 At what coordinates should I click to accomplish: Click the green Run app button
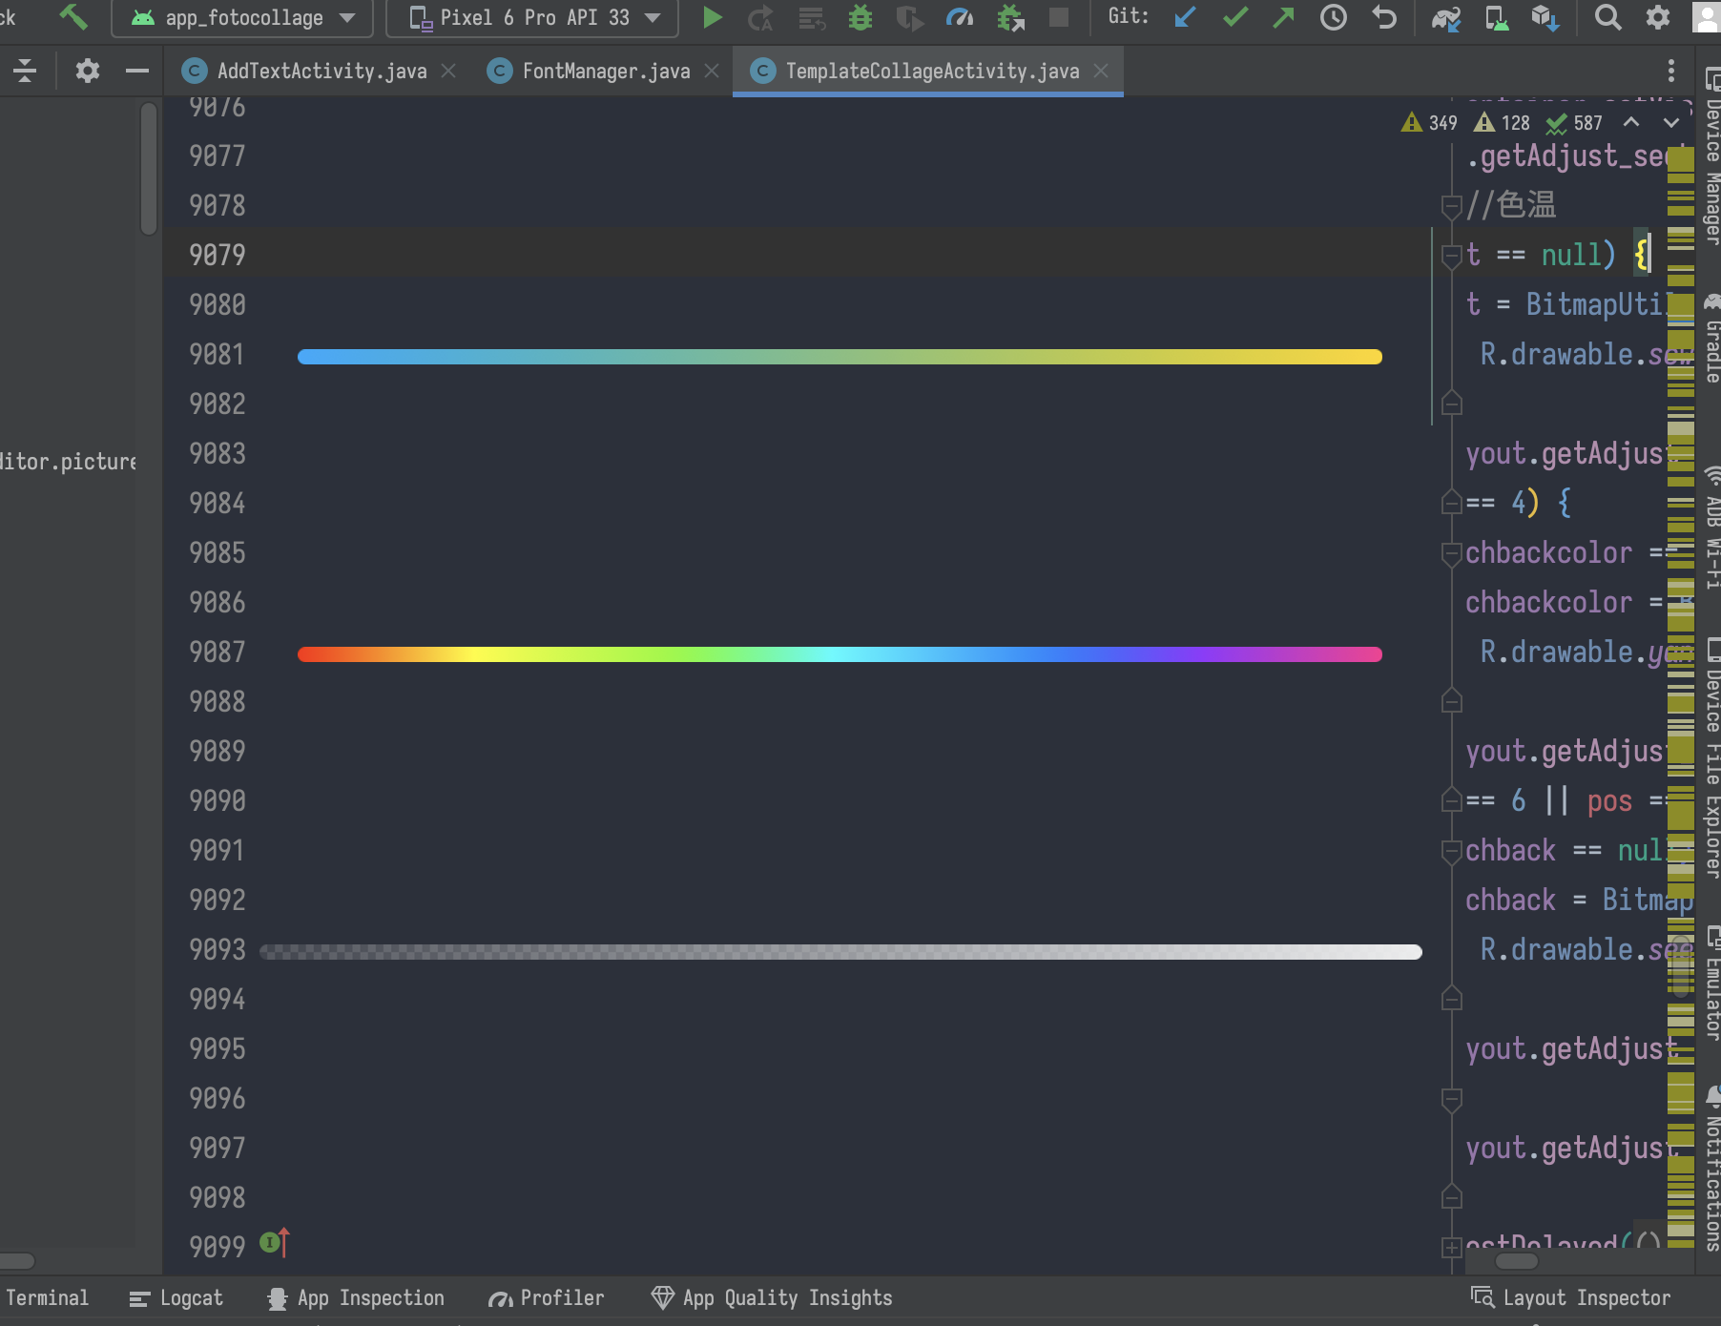coord(712,17)
